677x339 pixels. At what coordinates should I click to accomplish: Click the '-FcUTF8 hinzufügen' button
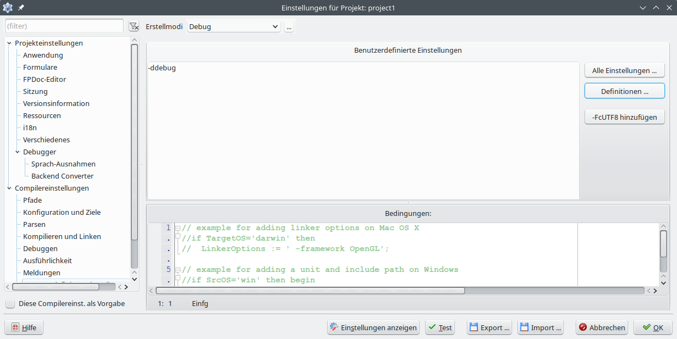click(624, 116)
